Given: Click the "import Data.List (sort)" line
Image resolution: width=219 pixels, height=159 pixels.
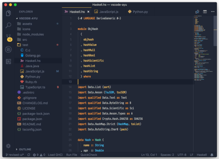Looking at the screenshot, I should pos(94,87).
